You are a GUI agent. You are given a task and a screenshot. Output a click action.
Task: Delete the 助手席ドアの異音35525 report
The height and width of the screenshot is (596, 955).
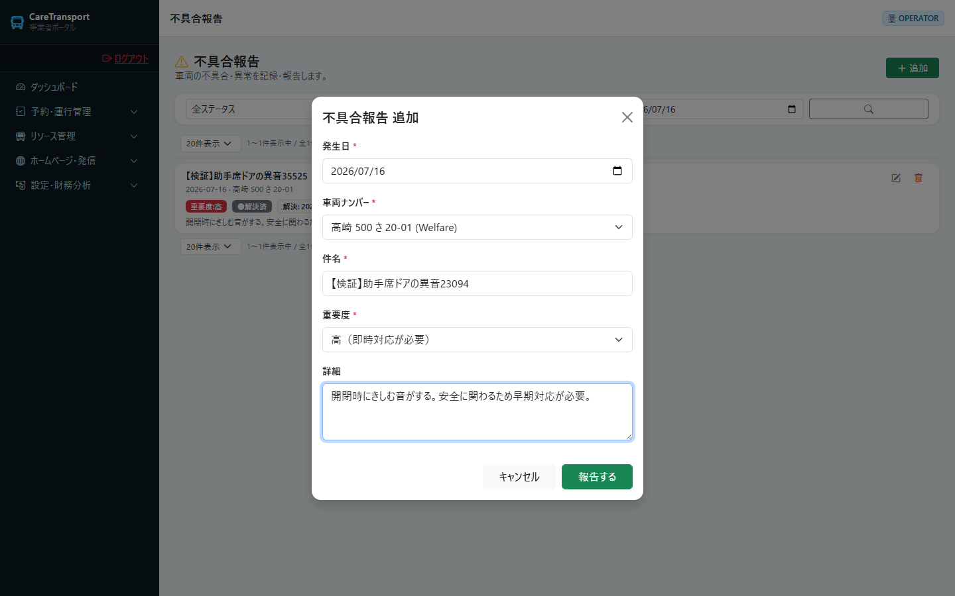pos(919,178)
